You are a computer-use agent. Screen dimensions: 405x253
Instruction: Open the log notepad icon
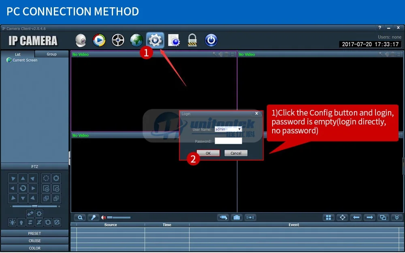click(x=174, y=41)
